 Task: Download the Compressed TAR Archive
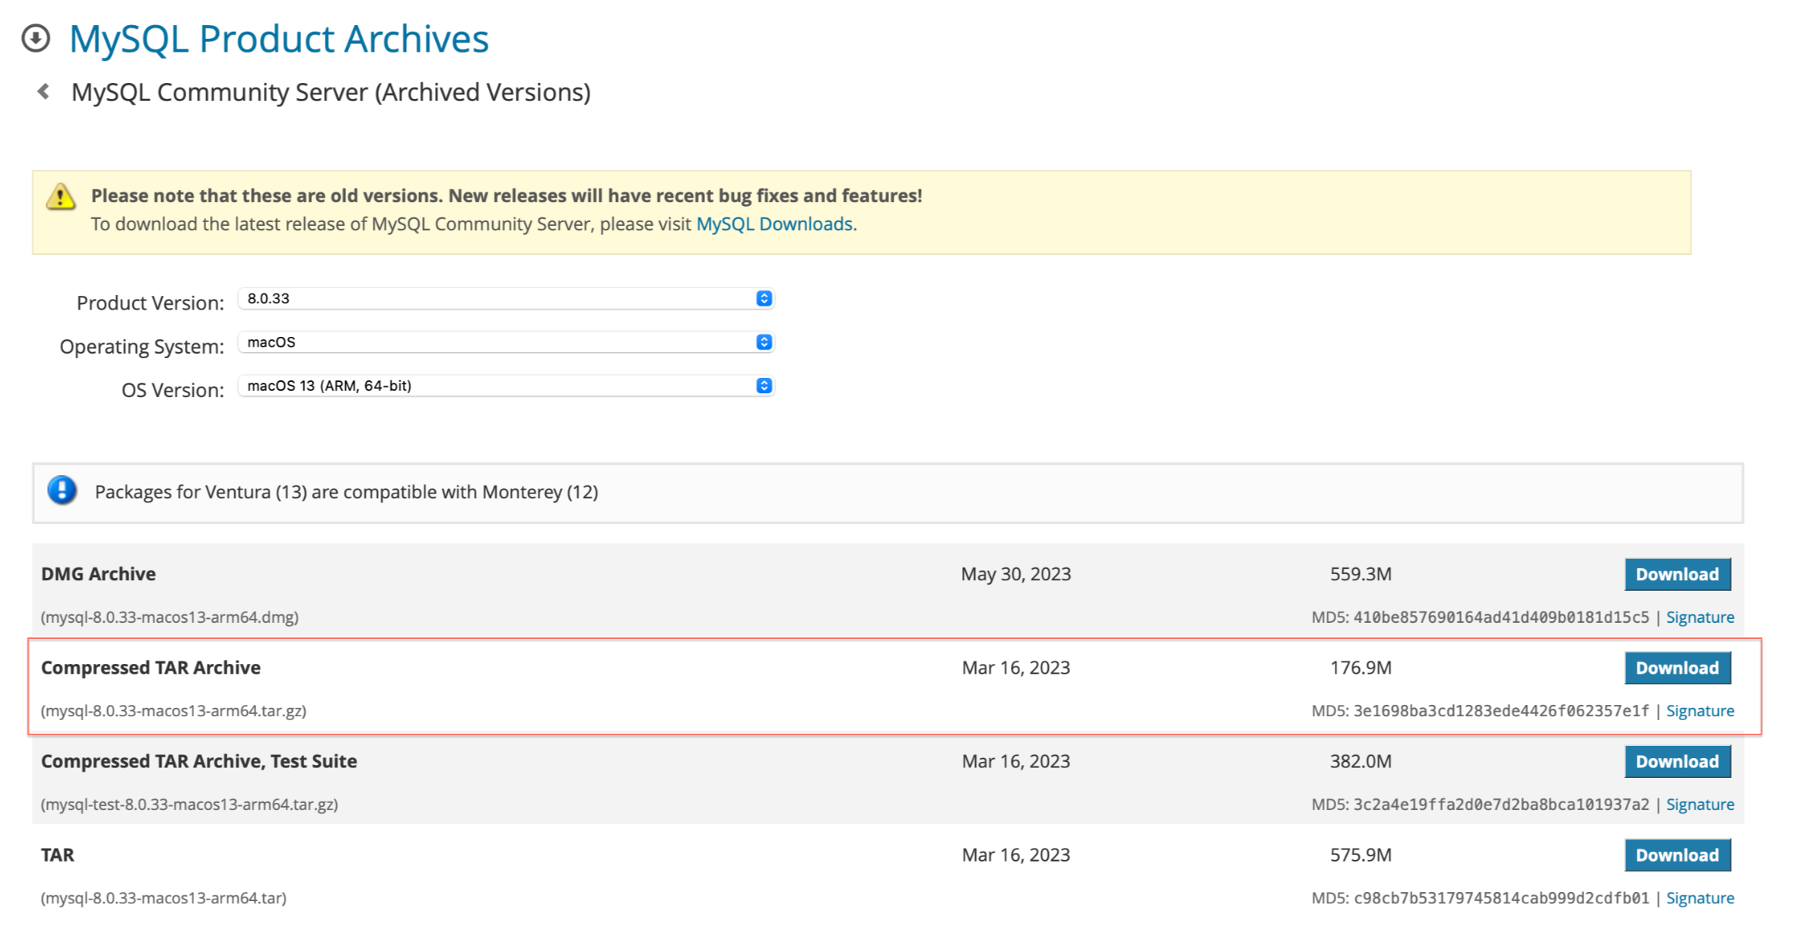1677,668
